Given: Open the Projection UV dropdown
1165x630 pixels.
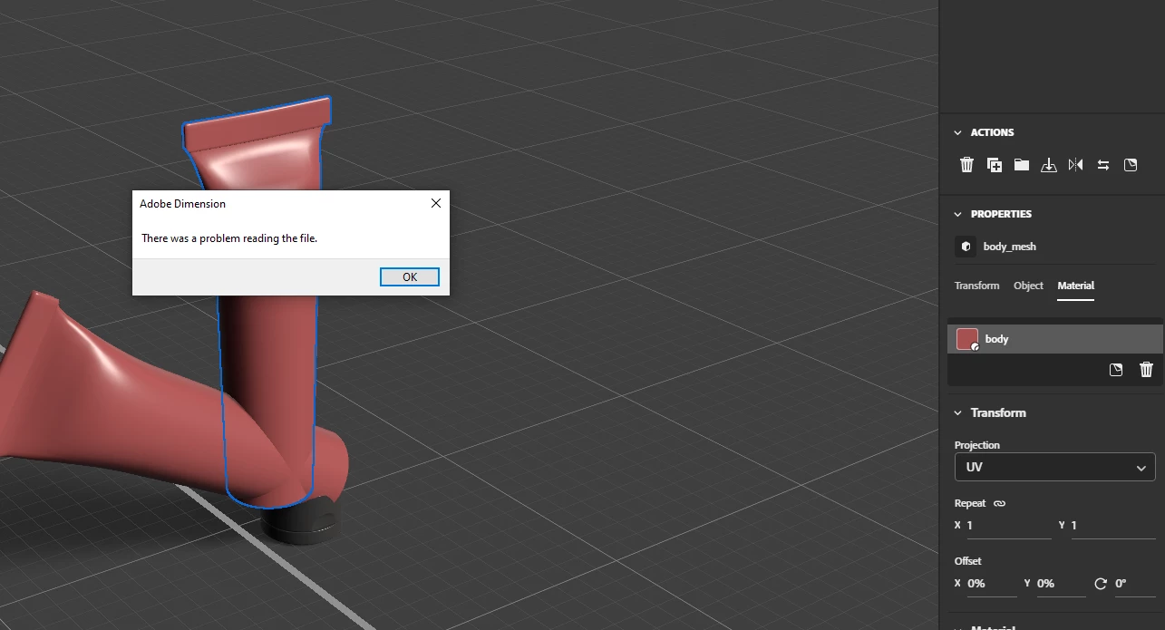Looking at the screenshot, I should [1055, 468].
